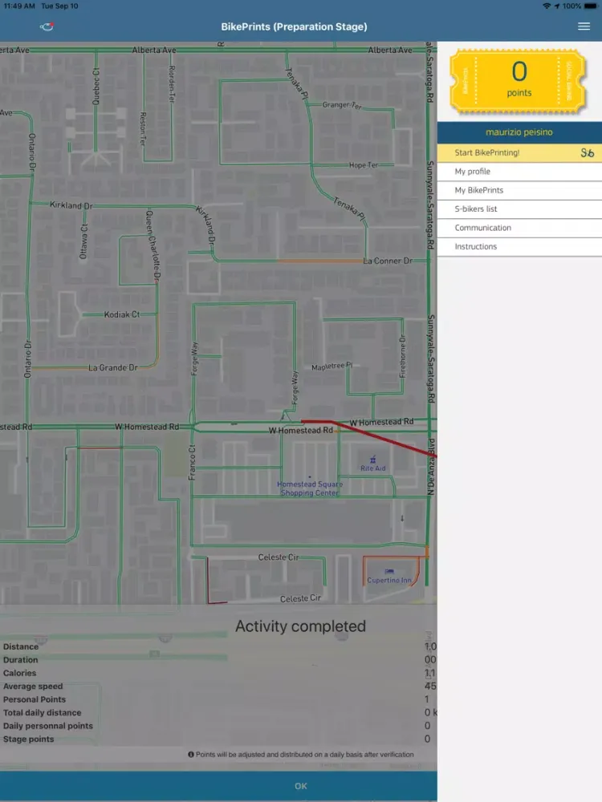This screenshot has height=802, width=602.
Task: Click the Average speed row label
Action: click(33, 687)
